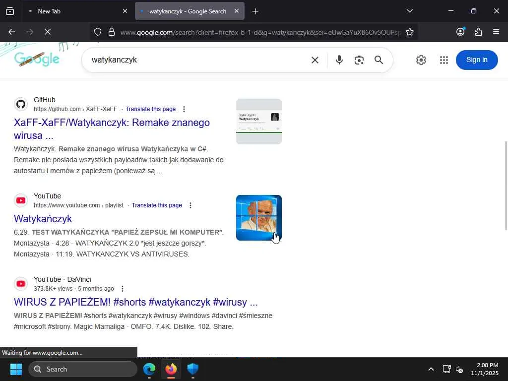This screenshot has height=381, width=508.
Task: Go back to the previous page
Action: 12,32
